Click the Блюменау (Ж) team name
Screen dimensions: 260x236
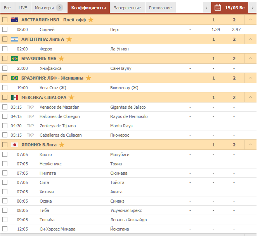[x=124, y=88]
